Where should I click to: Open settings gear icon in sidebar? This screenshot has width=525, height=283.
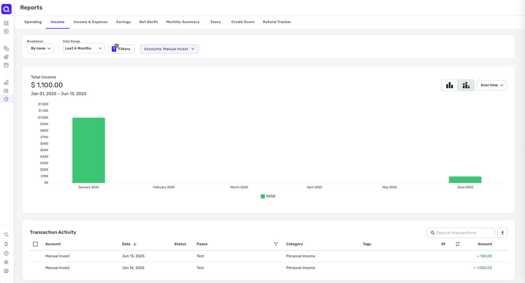(x=6, y=262)
